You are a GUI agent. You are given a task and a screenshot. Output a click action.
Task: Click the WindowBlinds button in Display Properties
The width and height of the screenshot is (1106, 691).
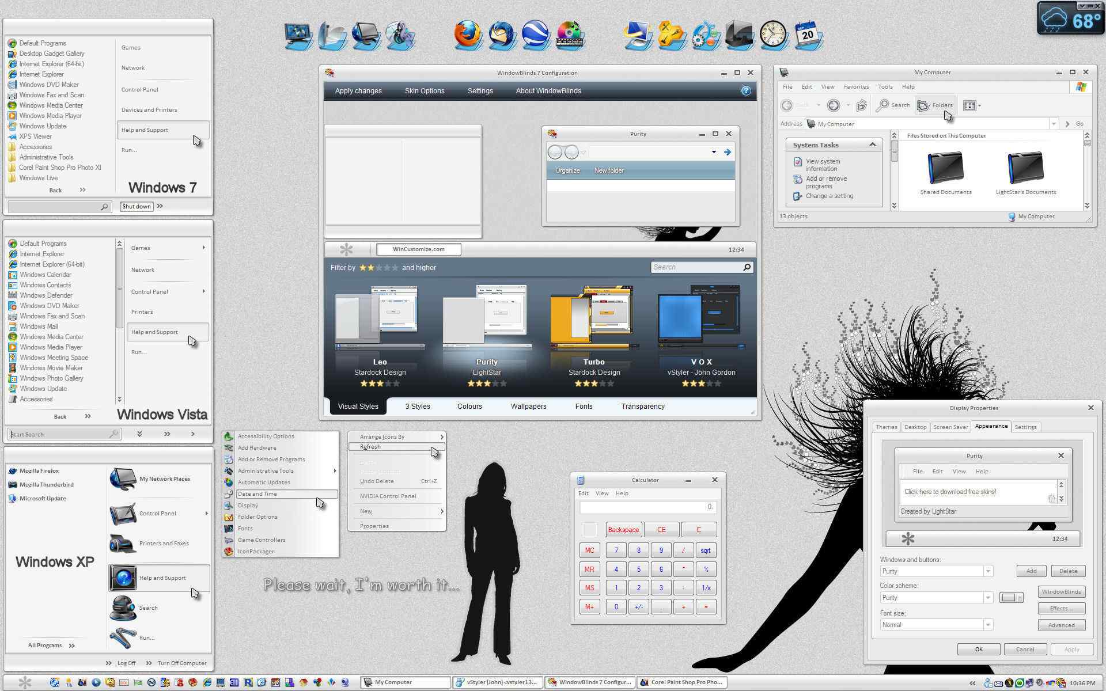click(x=1061, y=592)
